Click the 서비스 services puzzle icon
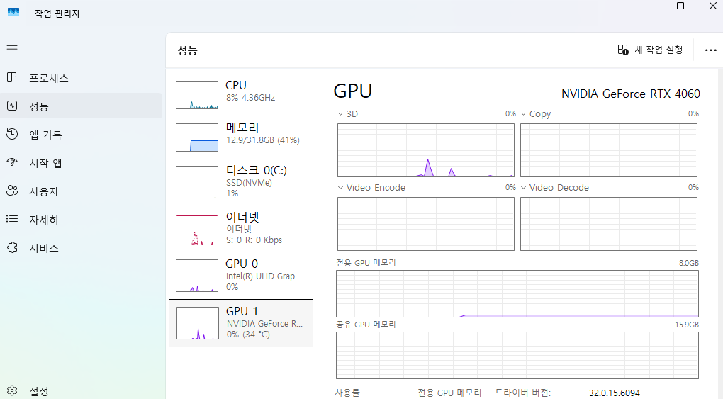Screen dimensions: 723x399 [x=12, y=248]
